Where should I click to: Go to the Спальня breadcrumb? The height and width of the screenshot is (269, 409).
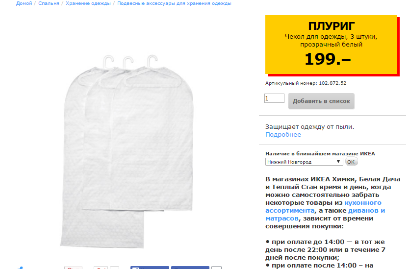coord(49,3)
